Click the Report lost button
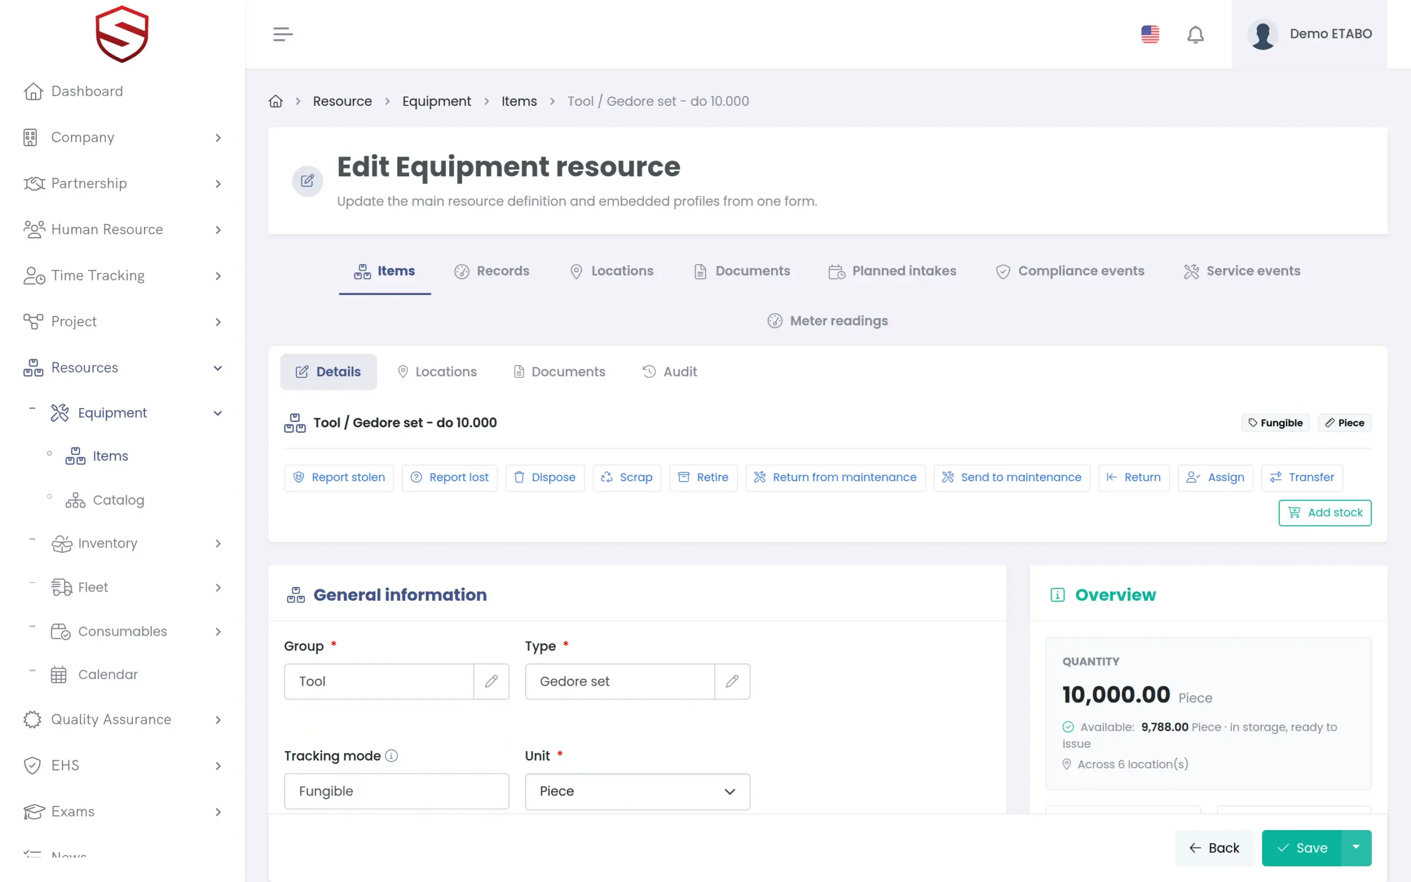1411x882 pixels. [x=449, y=477]
